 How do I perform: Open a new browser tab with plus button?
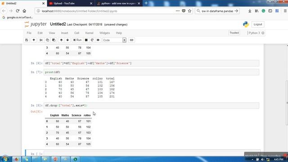(146, 3)
